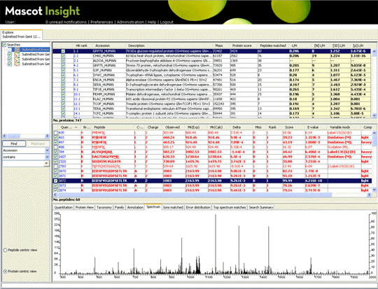The width and height of the screenshot is (378, 289).
Task: Select the Spectrum tab
Action: pos(153,207)
